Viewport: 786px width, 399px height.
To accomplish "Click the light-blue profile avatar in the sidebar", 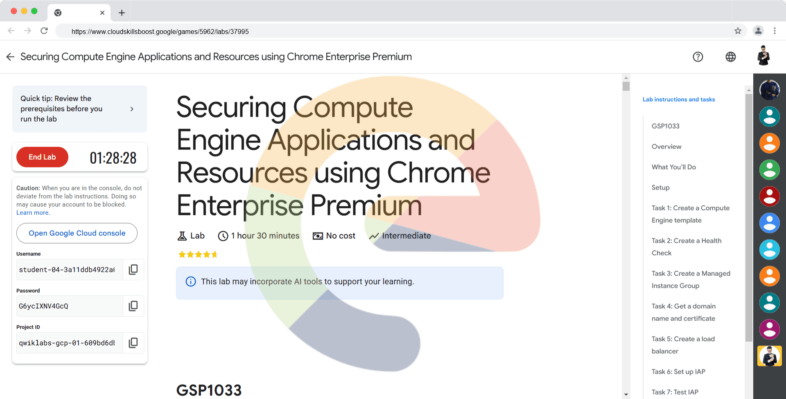I will click(770, 250).
